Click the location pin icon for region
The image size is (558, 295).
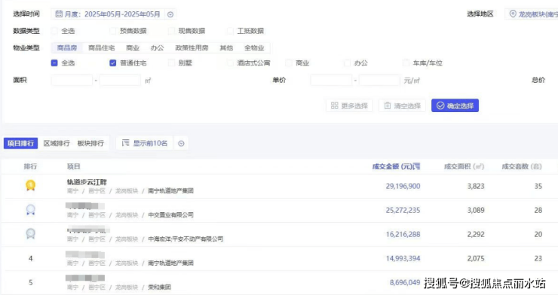[x=513, y=14]
